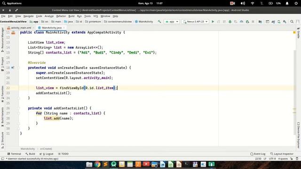Viewport: 301px width, 169px height.
Task: Collapse onCreate method fold marker on line 18
Action: (19, 68)
